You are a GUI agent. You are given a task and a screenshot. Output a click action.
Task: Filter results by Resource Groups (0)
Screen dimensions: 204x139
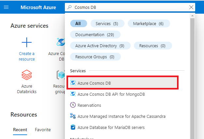click(95, 57)
